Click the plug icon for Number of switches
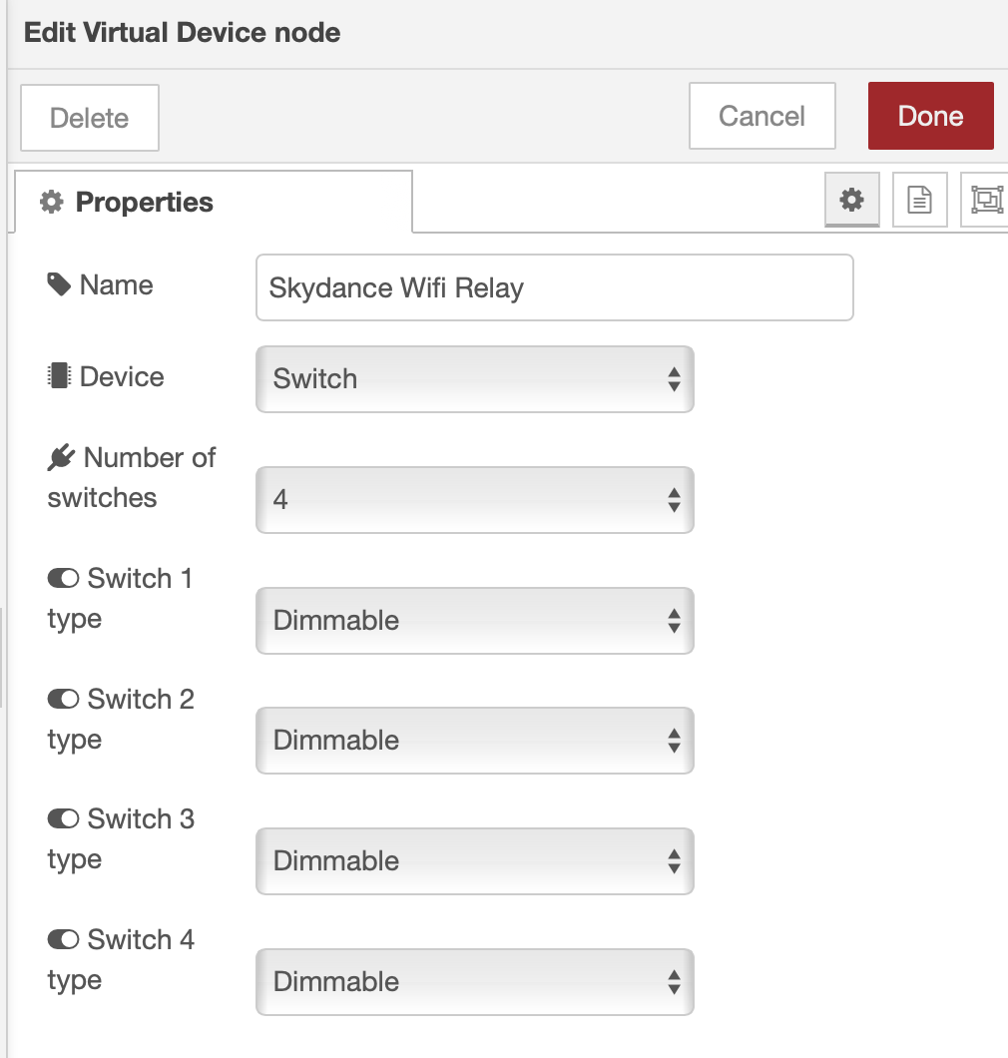The width and height of the screenshot is (1008, 1058). click(x=61, y=458)
